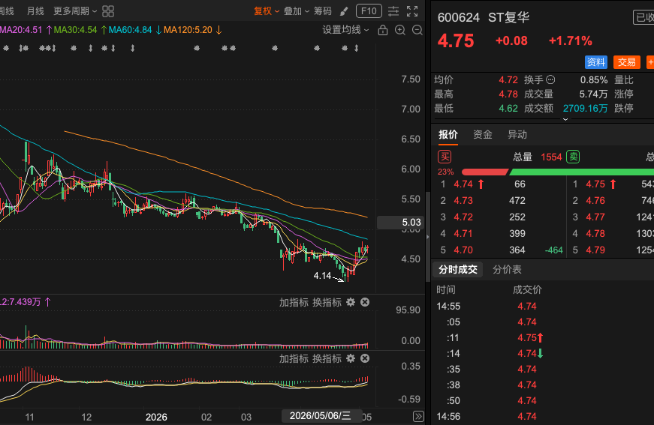Click the green 卖 sell icon
This screenshot has height=425, width=654.
tap(573, 157)
